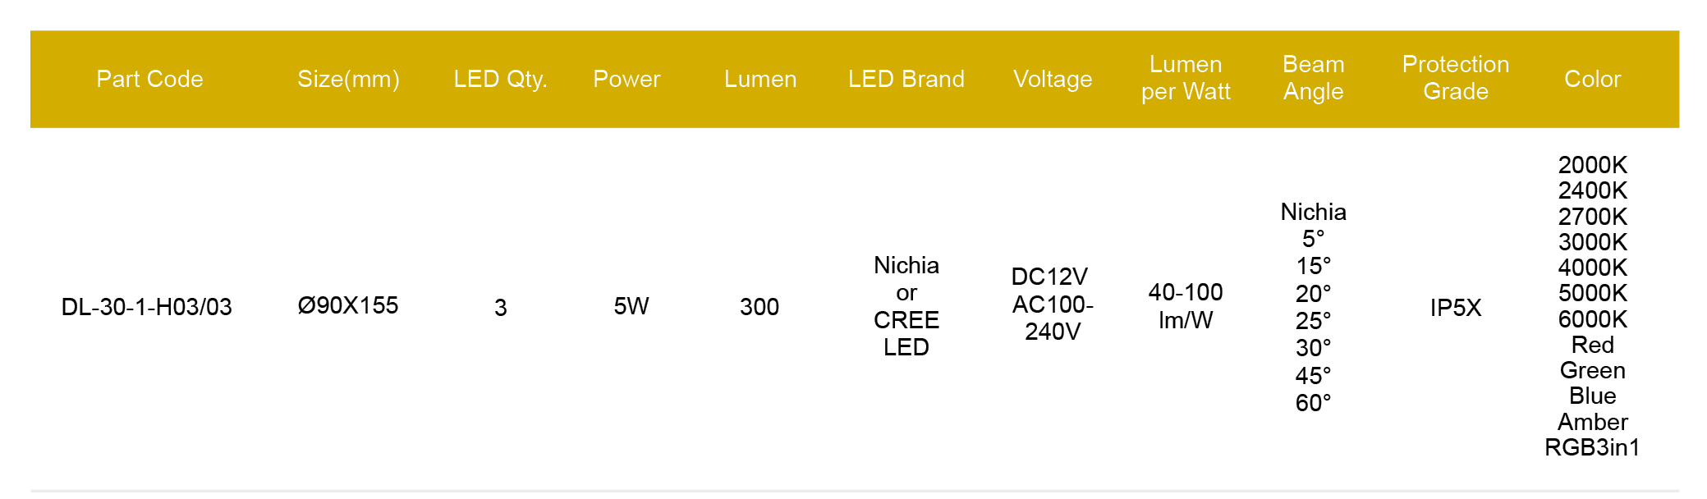Select the Amber color entry

[x=1592, y=422]
